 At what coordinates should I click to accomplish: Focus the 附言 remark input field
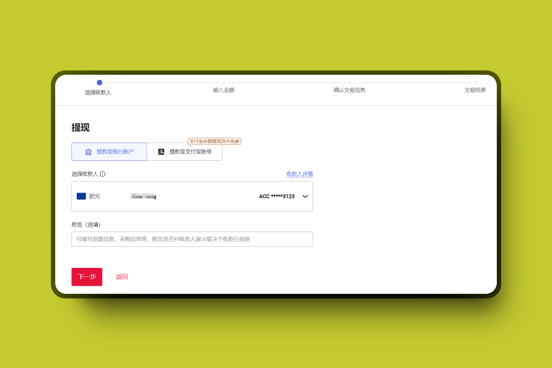coord(192,239)
